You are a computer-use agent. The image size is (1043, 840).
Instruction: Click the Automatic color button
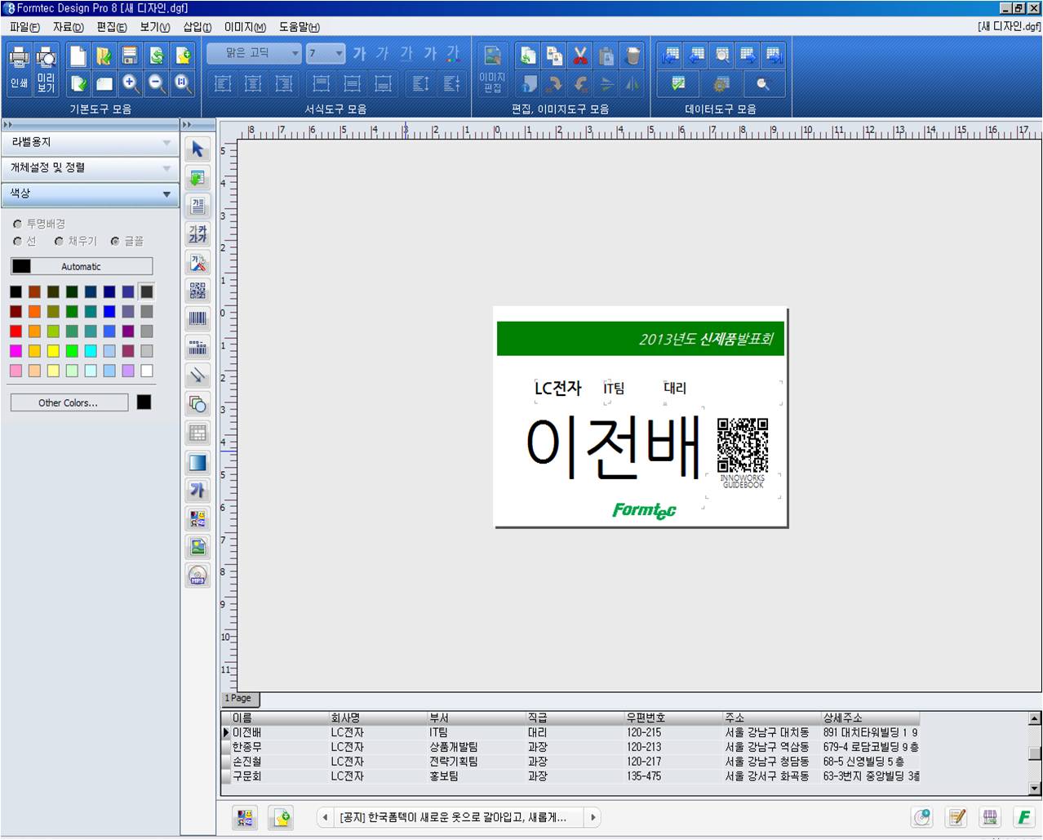(82, 266)
